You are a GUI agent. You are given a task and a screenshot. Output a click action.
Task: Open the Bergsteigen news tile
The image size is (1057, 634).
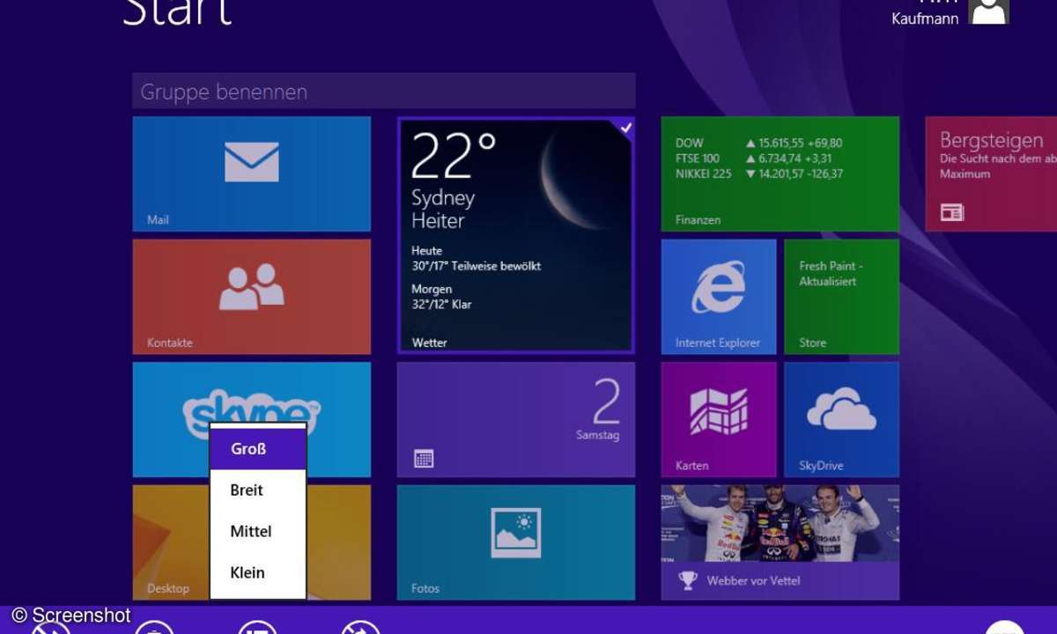point(991,173)
